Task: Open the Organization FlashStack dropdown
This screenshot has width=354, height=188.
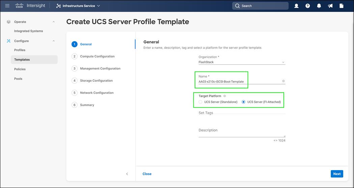Action: (x=242, y=62)
